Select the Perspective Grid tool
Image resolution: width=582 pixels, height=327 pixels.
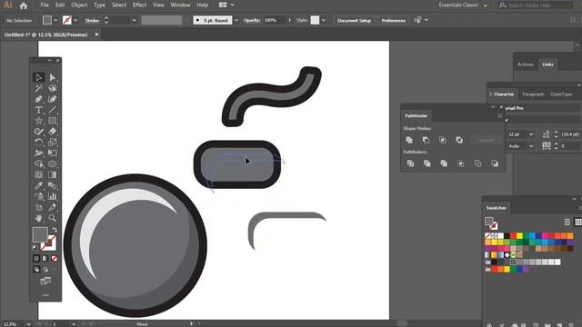coord(53,163)
